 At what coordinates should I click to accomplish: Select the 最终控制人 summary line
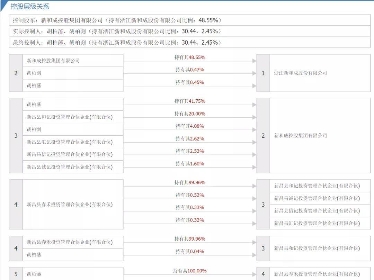click(190, 43)
